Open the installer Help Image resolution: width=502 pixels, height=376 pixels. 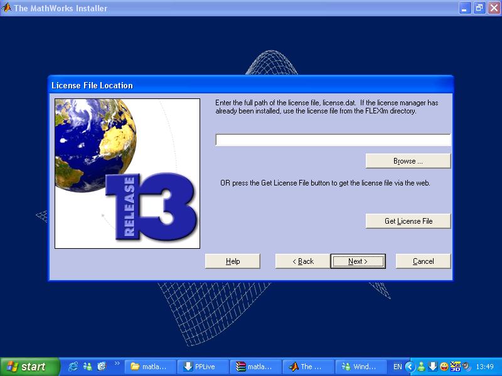(x=233, y=261)
